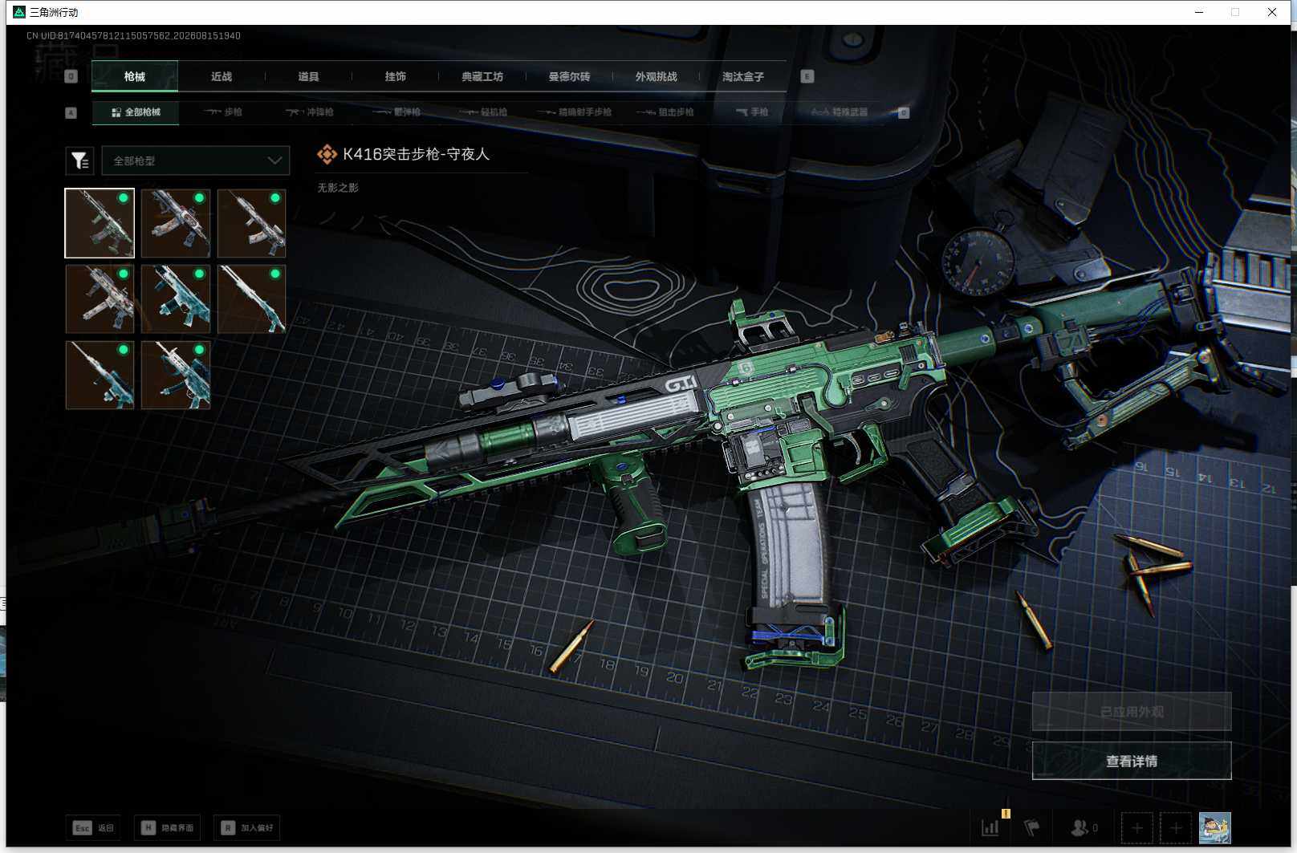Open the flag icon in the bottom bar
Viewport: 1297px width, 853px height.
pos(1032,827)
